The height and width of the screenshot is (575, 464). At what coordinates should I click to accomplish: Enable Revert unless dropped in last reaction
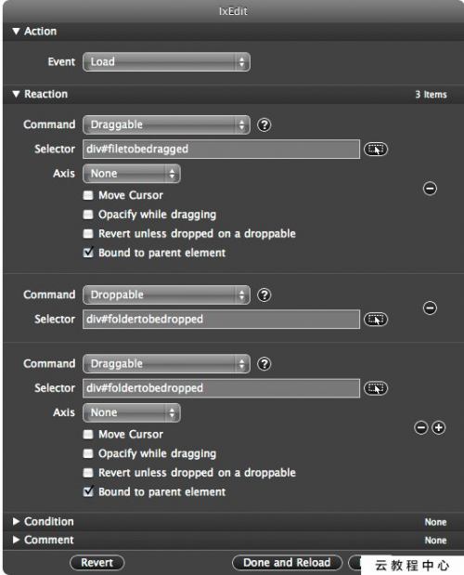[x=88, y=472]
